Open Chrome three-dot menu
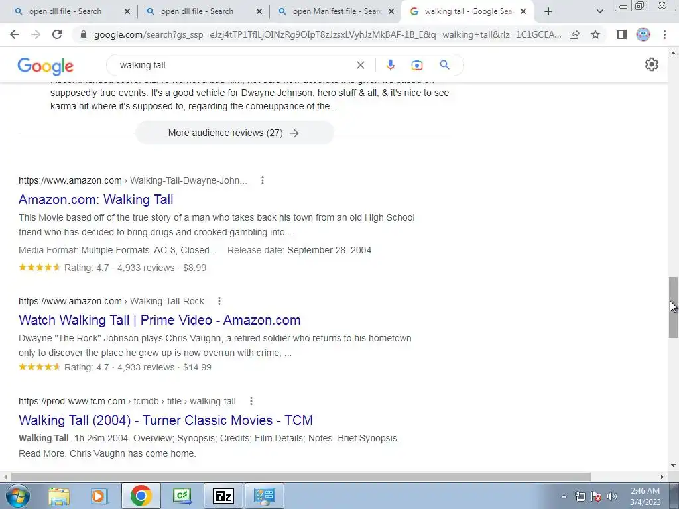Viewport: 679px width, 509px height. (x=664, y=34)
